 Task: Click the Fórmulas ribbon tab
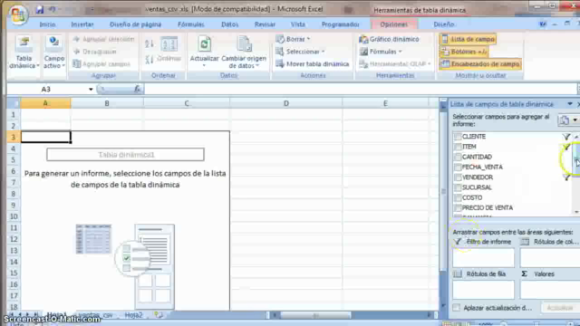point(191,24)
